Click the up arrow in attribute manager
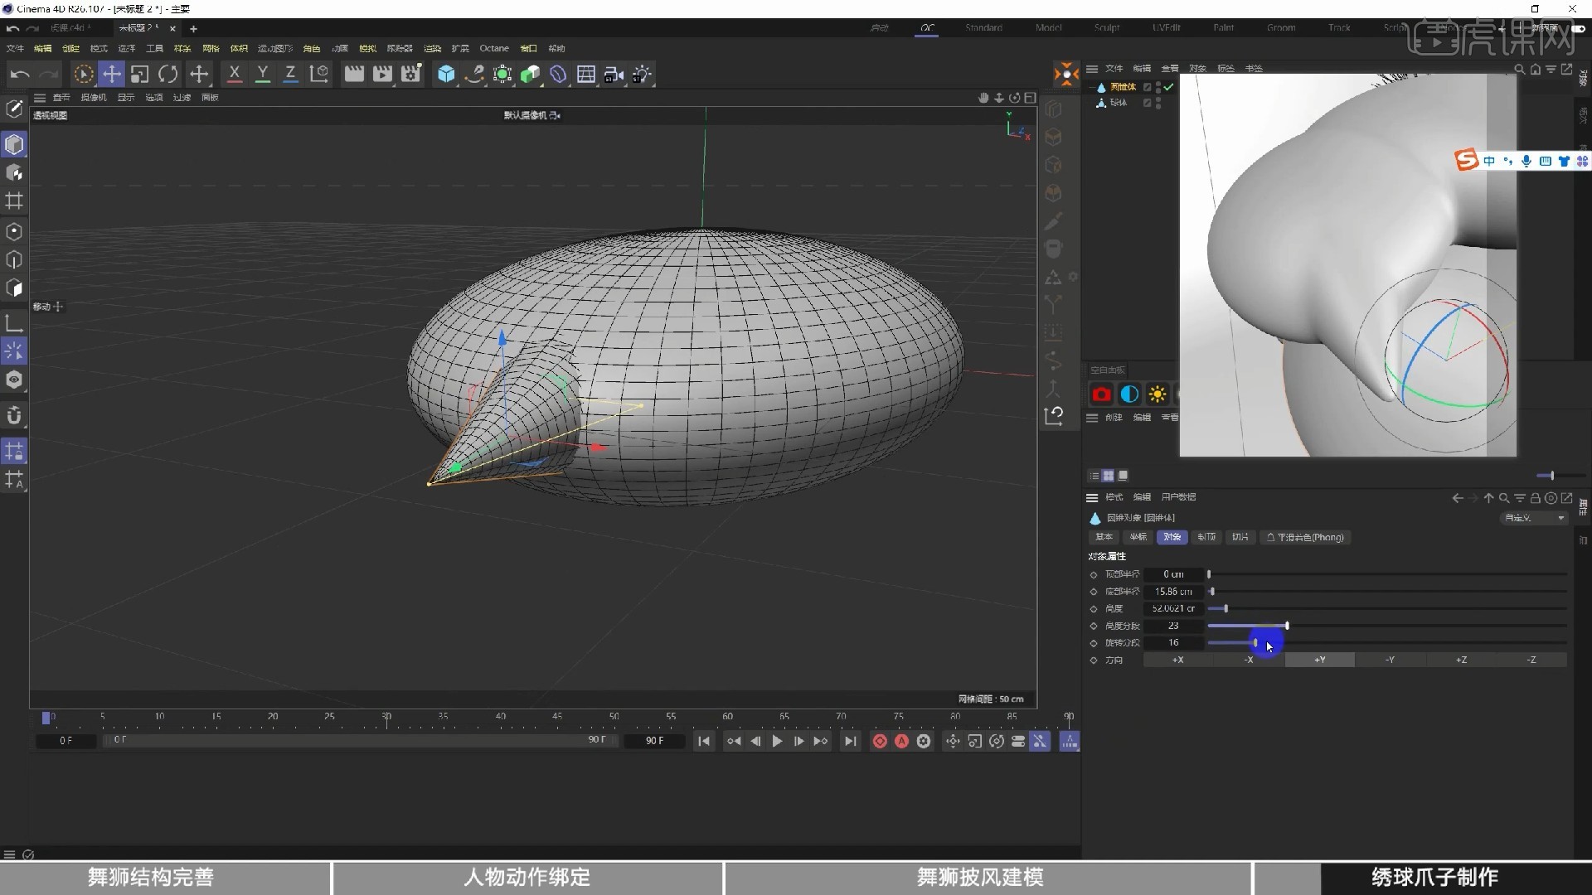 (x=1488, y=498)
